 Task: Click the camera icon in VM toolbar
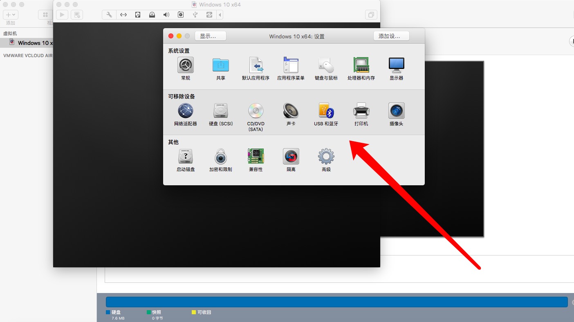point(181,15)
